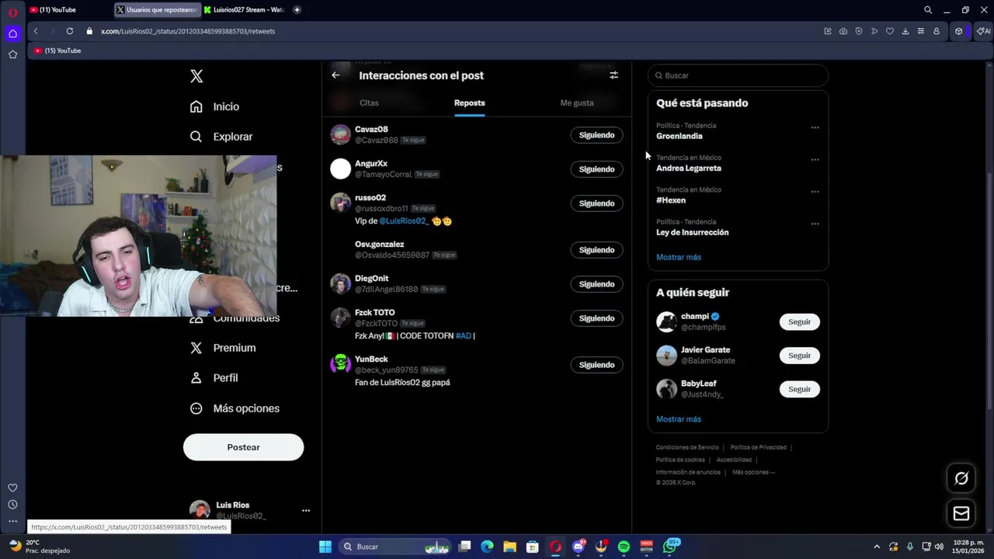The width and height of the screenshot is (994, 559).
Task: Open the filter settings icon in header
Action: [613, 75]
